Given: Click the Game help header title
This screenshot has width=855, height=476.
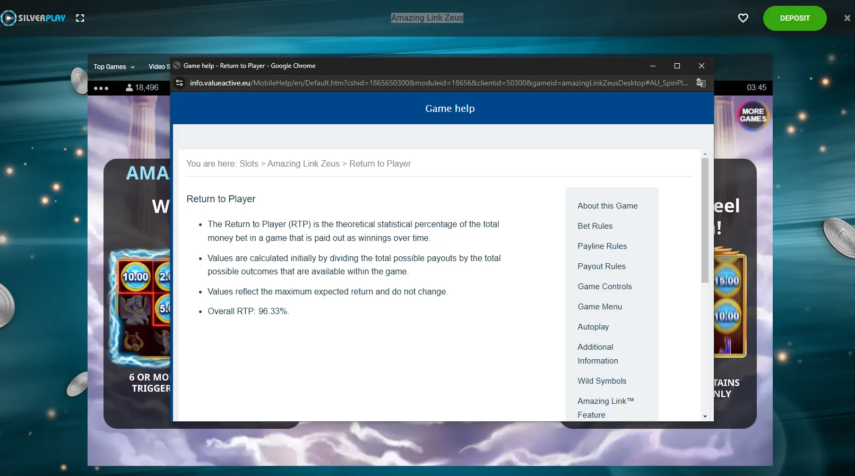Looking at the screenshot, I should pos(450,109).
